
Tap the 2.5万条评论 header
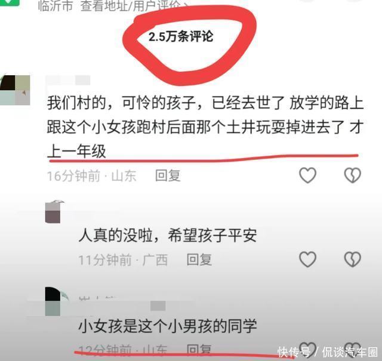tap(181, 37)
